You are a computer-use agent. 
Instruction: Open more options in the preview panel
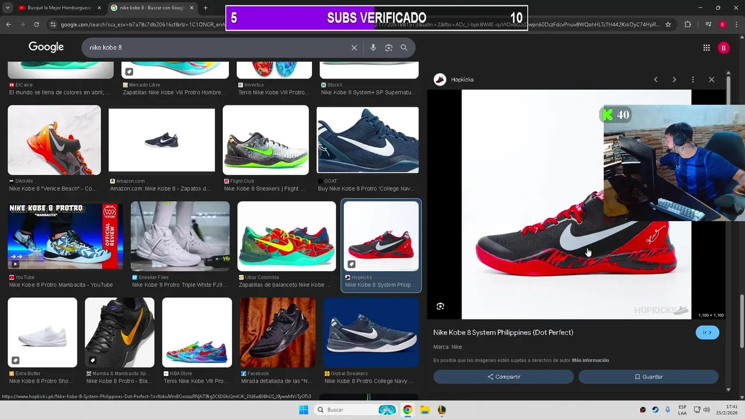tap(693, 80)
